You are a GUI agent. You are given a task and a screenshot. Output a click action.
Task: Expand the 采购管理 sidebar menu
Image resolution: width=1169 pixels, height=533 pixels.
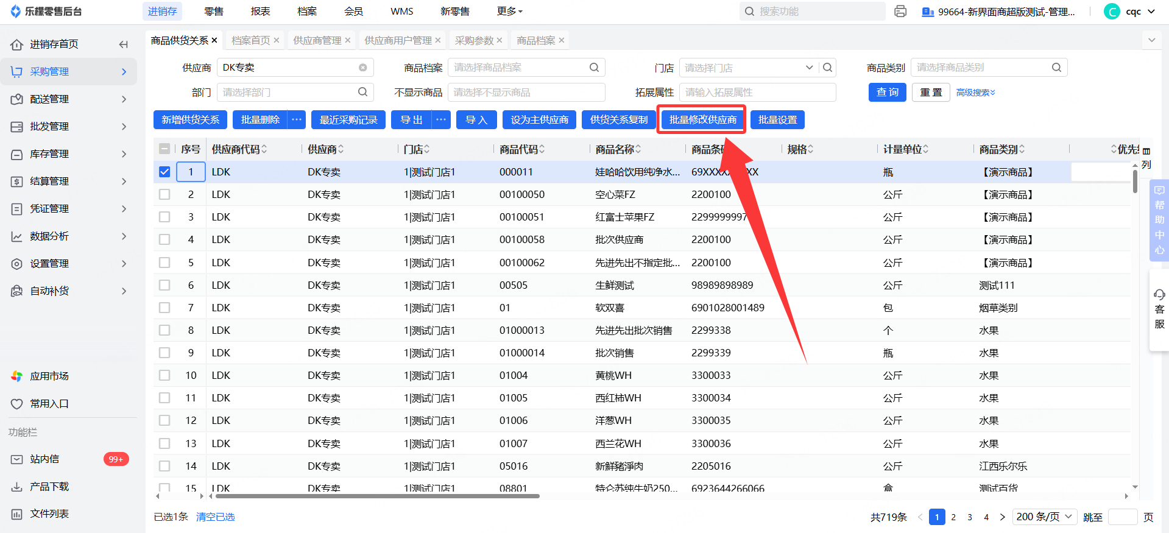[x=68, y=72]
